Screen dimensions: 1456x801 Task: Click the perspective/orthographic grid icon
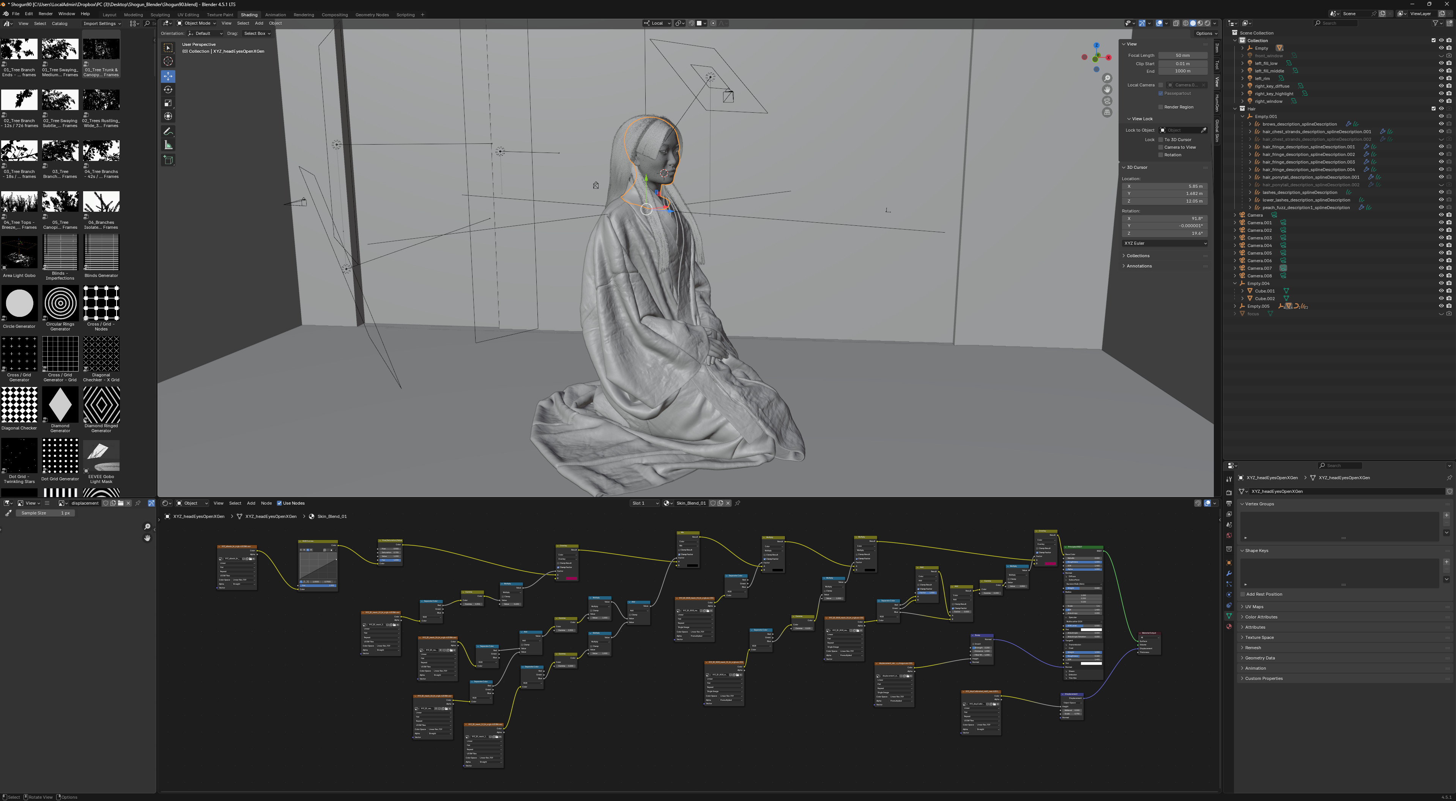[x=1107, y=112]
